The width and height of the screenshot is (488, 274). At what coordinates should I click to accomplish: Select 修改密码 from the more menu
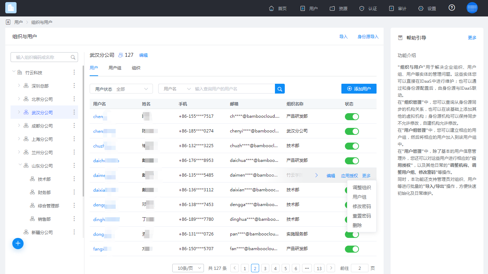[362, 206]
